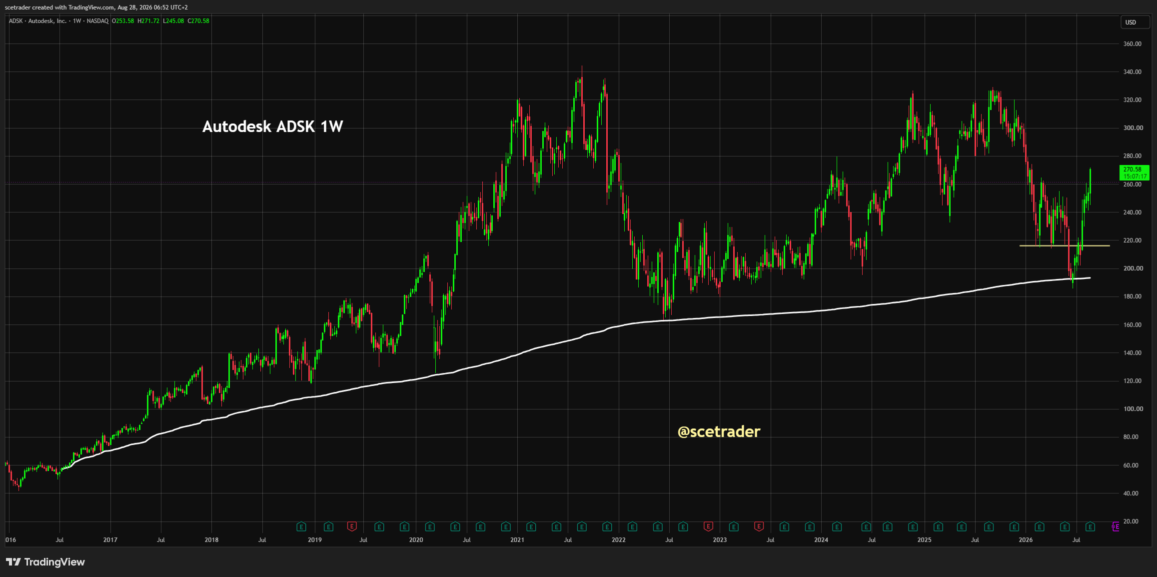The height and width of the screenshot is (577, 1157).
Task: Click the 2019 time axis label
Action: [314, 540]
